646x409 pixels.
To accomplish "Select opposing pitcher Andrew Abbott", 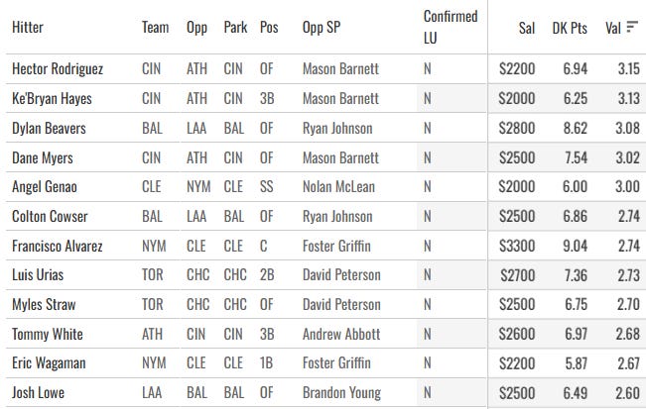I will (341, 334).
